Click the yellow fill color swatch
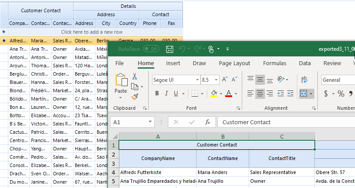355x188 pixels. tap(214, 94)
